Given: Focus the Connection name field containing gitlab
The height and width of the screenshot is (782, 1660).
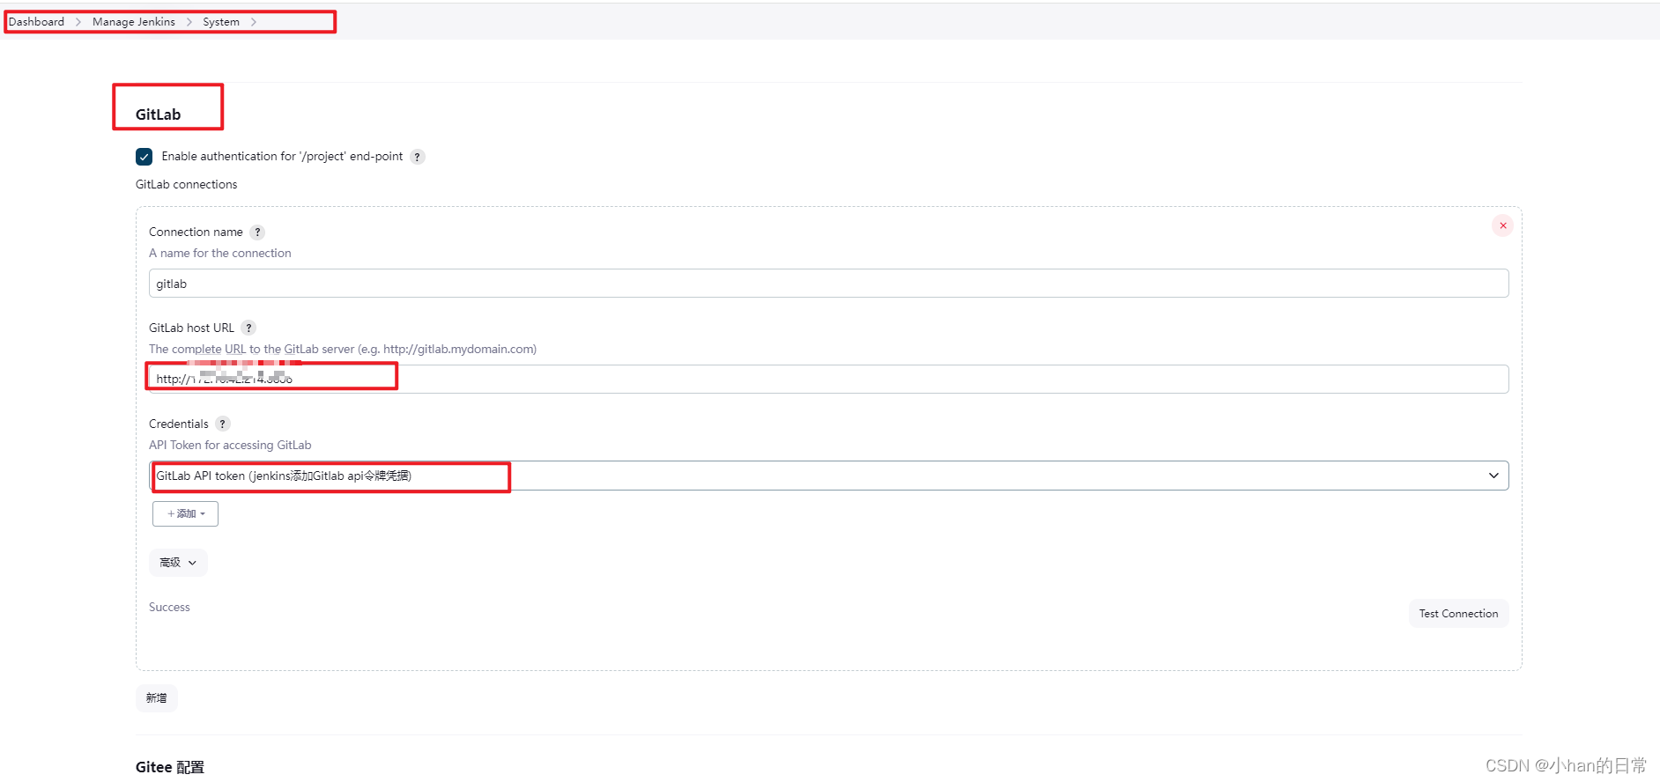Looking at the screenshot, I should coord(829,284).
